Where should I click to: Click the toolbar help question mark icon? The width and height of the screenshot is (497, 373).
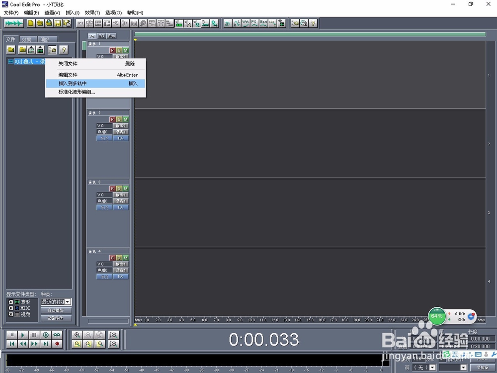313,23
